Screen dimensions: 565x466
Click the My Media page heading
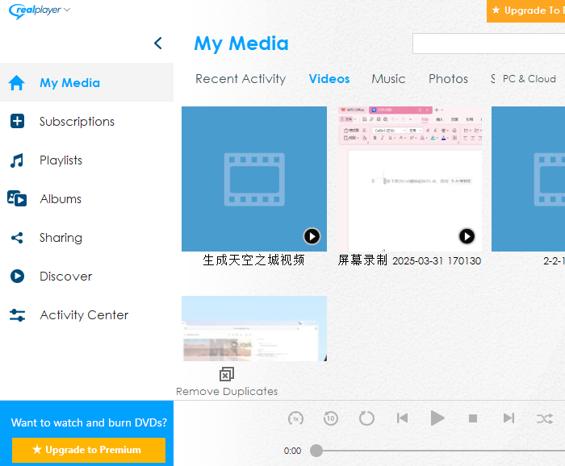click(241, 44)
